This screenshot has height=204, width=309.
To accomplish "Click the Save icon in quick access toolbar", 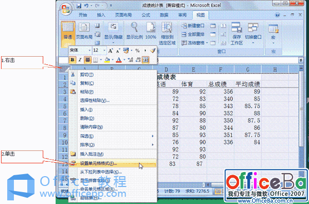I will (x=79, y=6).
